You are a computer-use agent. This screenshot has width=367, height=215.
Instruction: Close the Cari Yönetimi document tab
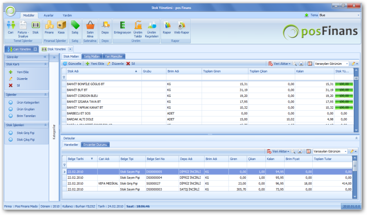[x=35, y=49]
